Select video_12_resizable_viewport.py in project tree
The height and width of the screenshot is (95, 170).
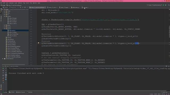pyautogui.click(x=14, y=52)
